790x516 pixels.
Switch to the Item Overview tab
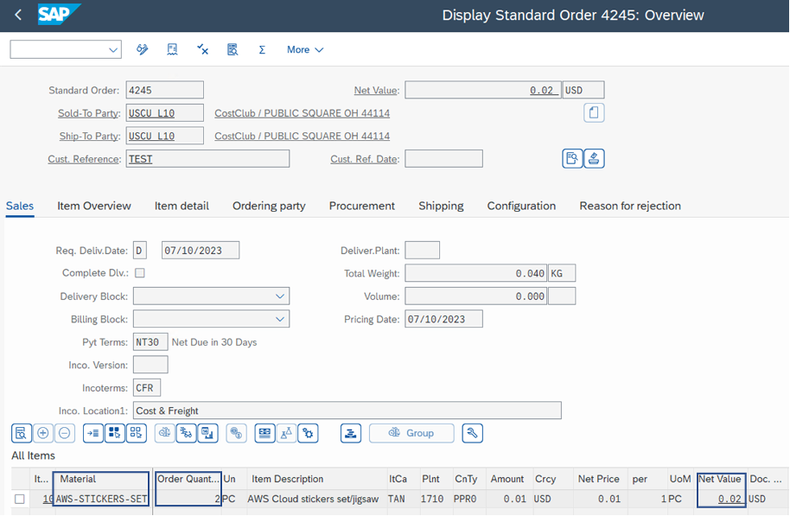pyautogui.click(x=94, y=206)
